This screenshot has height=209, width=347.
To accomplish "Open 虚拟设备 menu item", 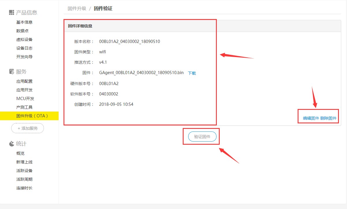I will [x=24, y=39].
